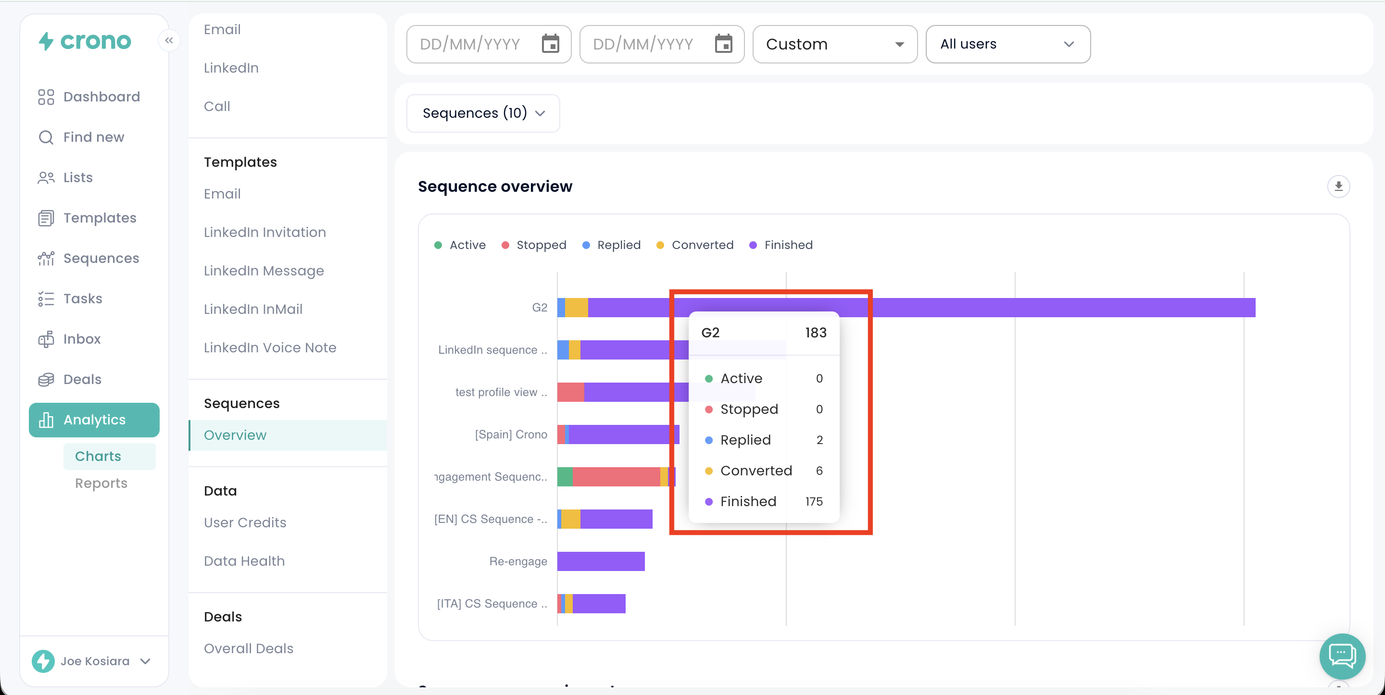Viewport: 1385px width, 695px height.
Task: Open the Inbox mailbox icon
Action: (x=46, y=339)
